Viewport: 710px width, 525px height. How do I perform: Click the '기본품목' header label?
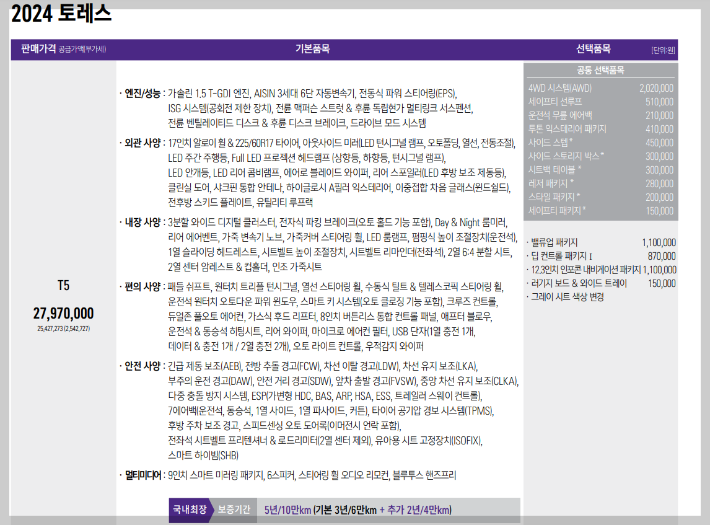coord(312,48)
